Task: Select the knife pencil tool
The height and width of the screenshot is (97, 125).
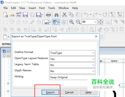Action: (x=32, y=22)
